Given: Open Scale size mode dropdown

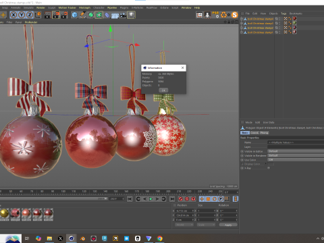Looking at the screenshot, I should tap(207, 225).
